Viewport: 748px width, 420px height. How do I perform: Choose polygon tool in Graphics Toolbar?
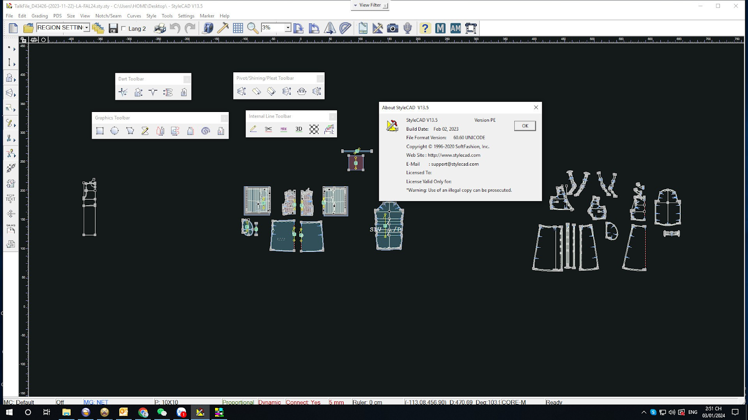[x=130, y=131]
